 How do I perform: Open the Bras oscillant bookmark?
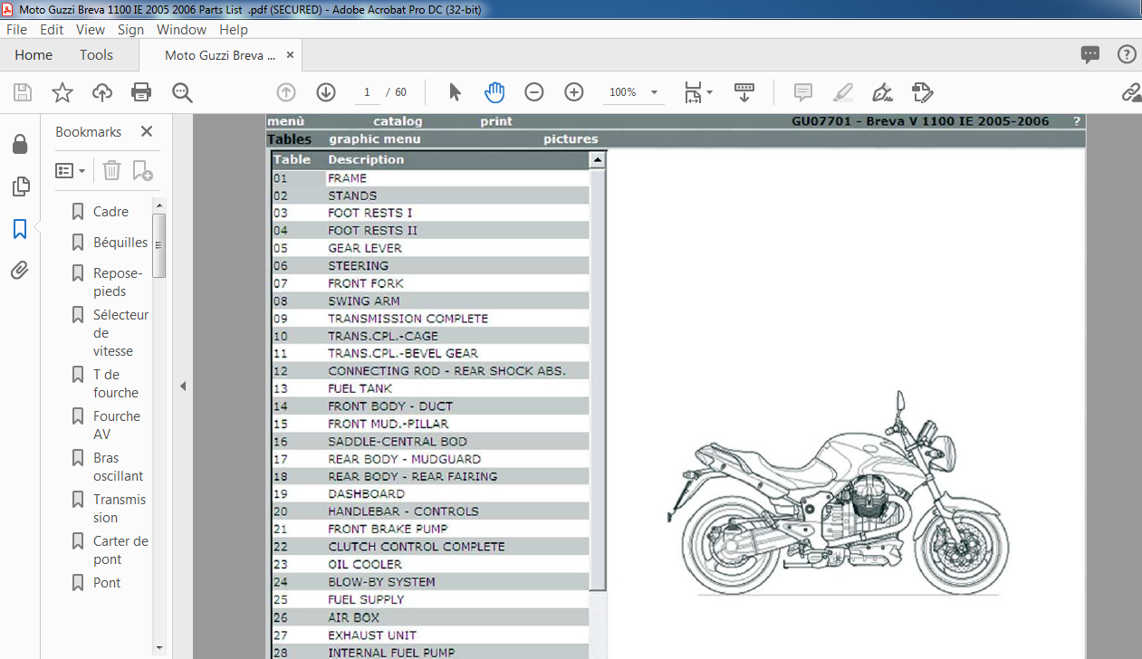[118, 467]
